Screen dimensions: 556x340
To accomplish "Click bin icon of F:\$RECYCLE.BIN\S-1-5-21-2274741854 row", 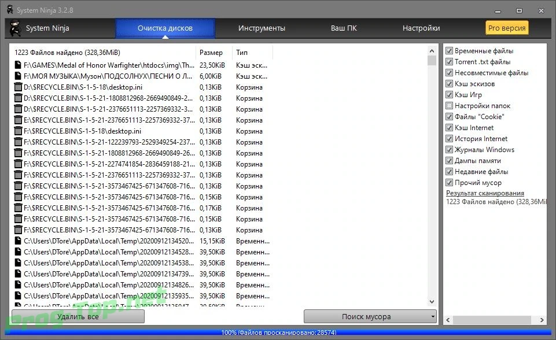I will [x=18, y=164].
